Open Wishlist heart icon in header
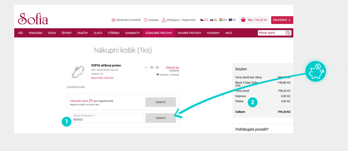This screenshot has height=151, width=348. point(146,20)
